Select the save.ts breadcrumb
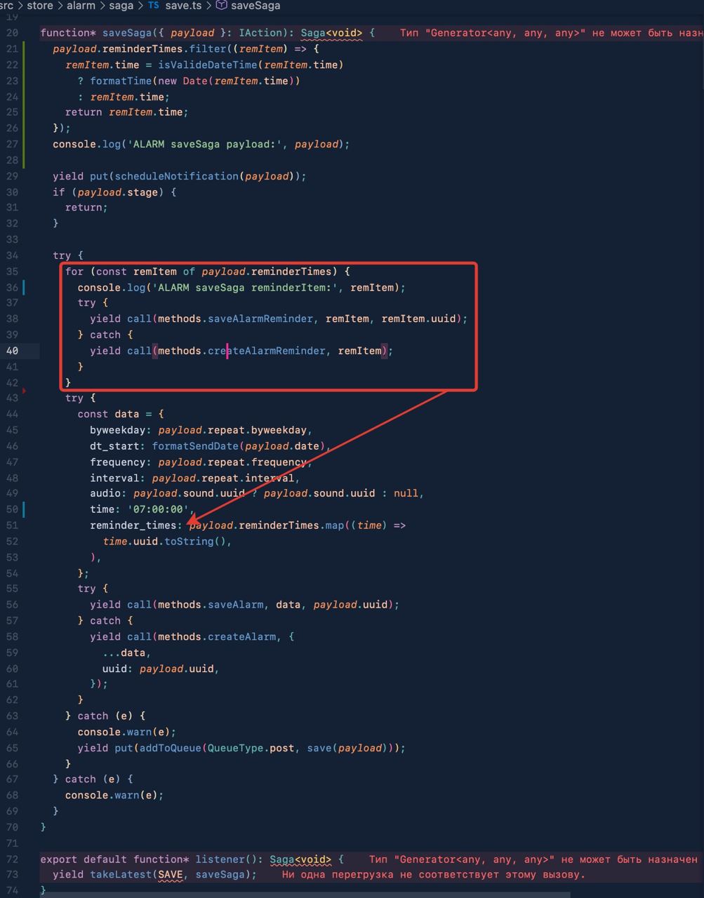The width and height of the screenshot is (704, 898). pos(183,6)
